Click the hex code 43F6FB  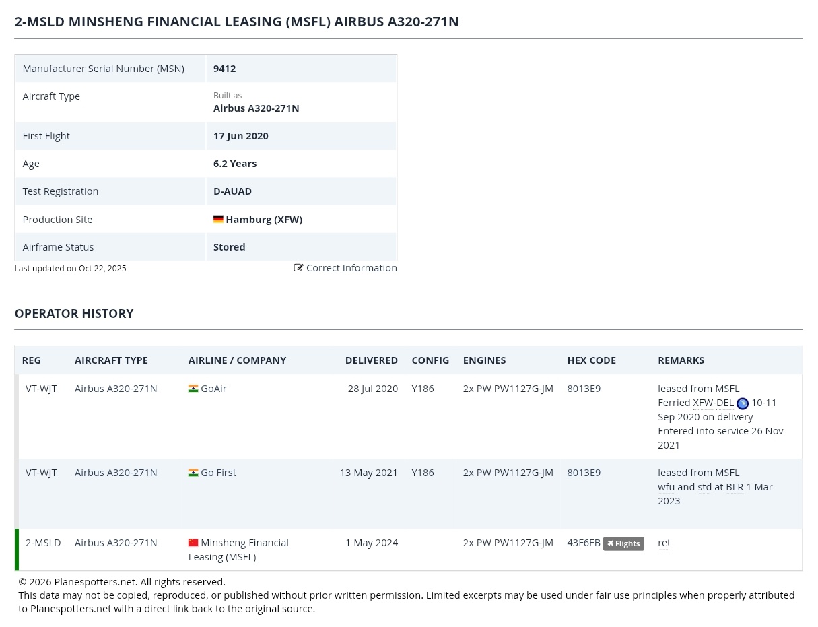point(584,543)
